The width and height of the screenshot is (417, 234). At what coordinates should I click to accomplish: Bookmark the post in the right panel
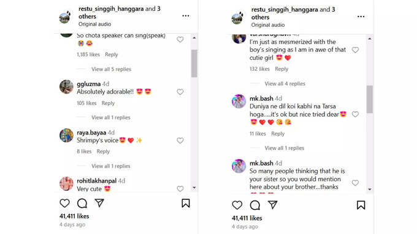tap(361, 205)
